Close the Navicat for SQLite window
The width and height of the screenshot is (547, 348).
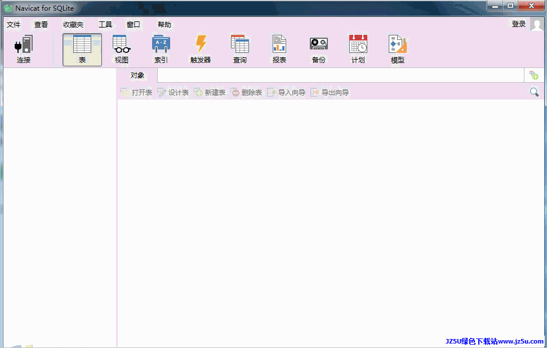tap(531, 6)
